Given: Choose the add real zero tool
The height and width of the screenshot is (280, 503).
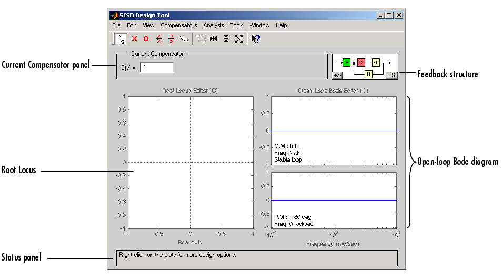Looking at the screenshot, I should point(146,39).
